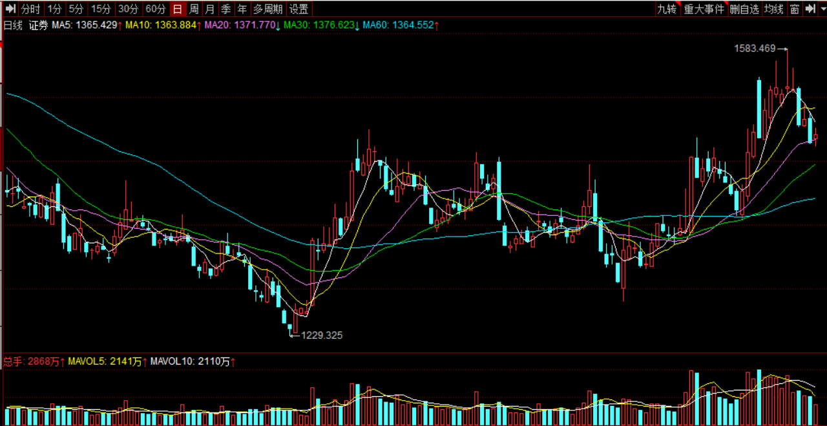This screenshot has height=426, width=827.
Task: Select the 15分 period tab
Action: click(x=101, y=9)
